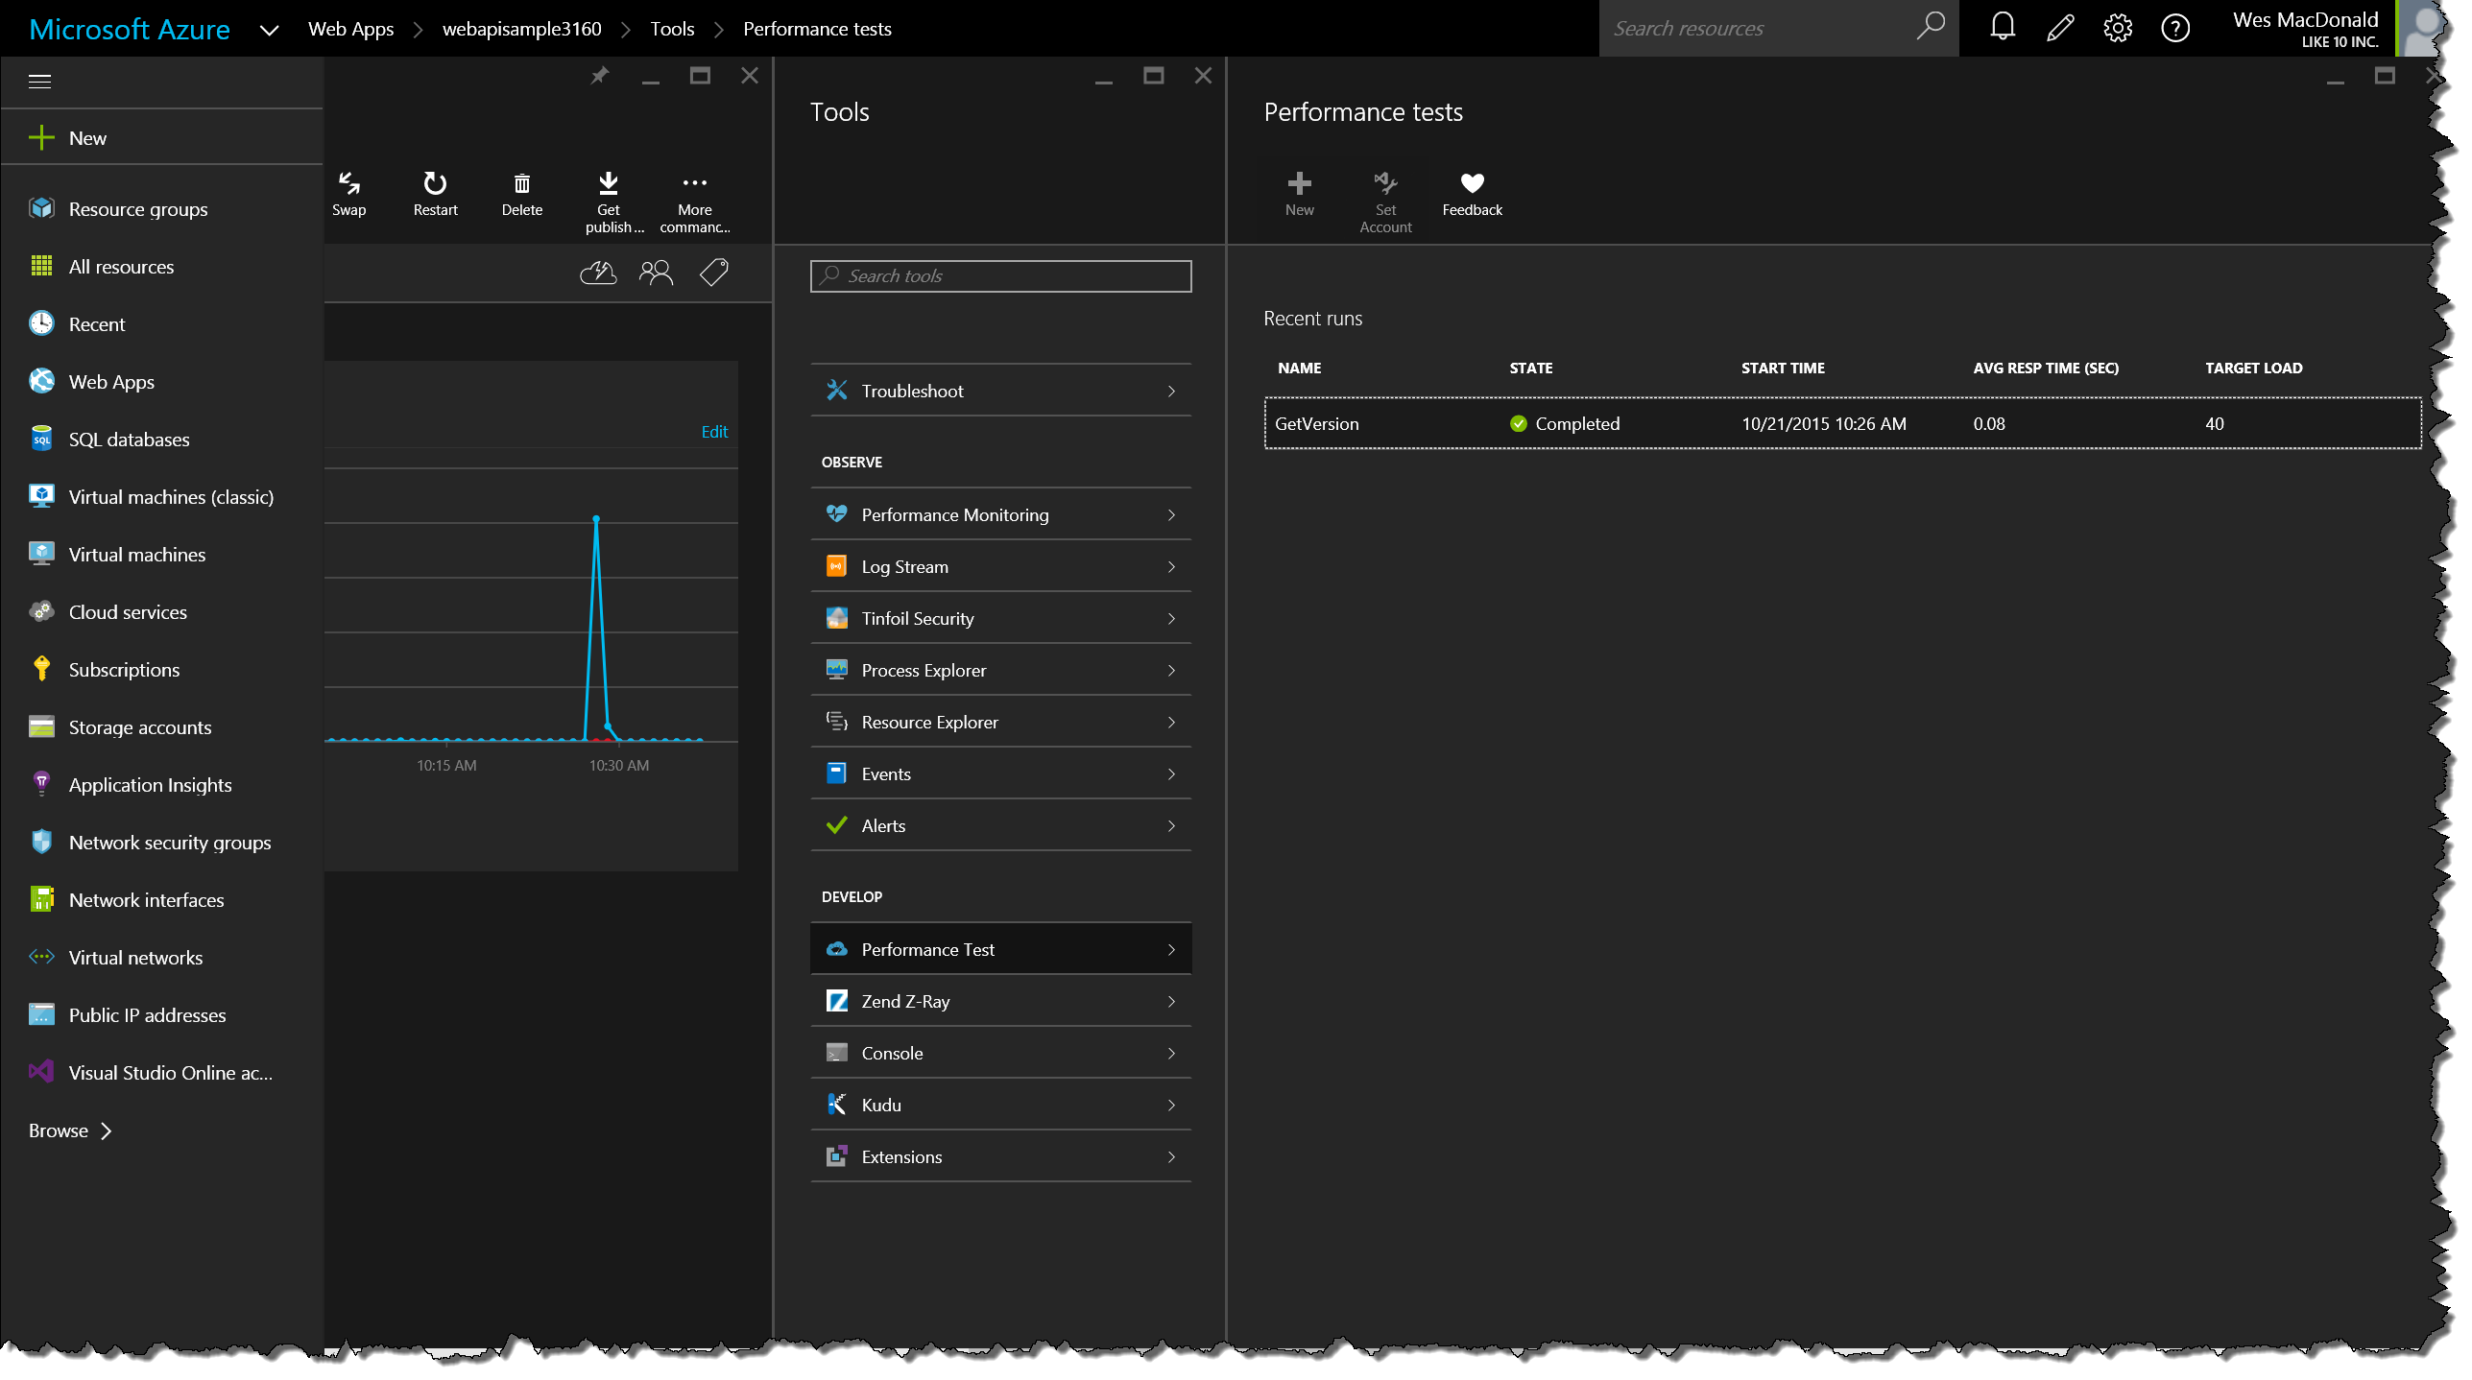Image resolution: width=2472 pixels, height=1380 pixels.
Task: Click the Feedback heart icon
Action: [1472, 183]
